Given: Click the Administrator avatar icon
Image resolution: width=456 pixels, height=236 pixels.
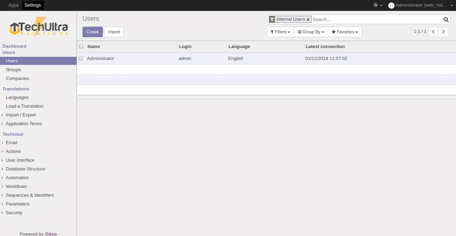Looking at the screenshot, I should click(x=391, y=5).
